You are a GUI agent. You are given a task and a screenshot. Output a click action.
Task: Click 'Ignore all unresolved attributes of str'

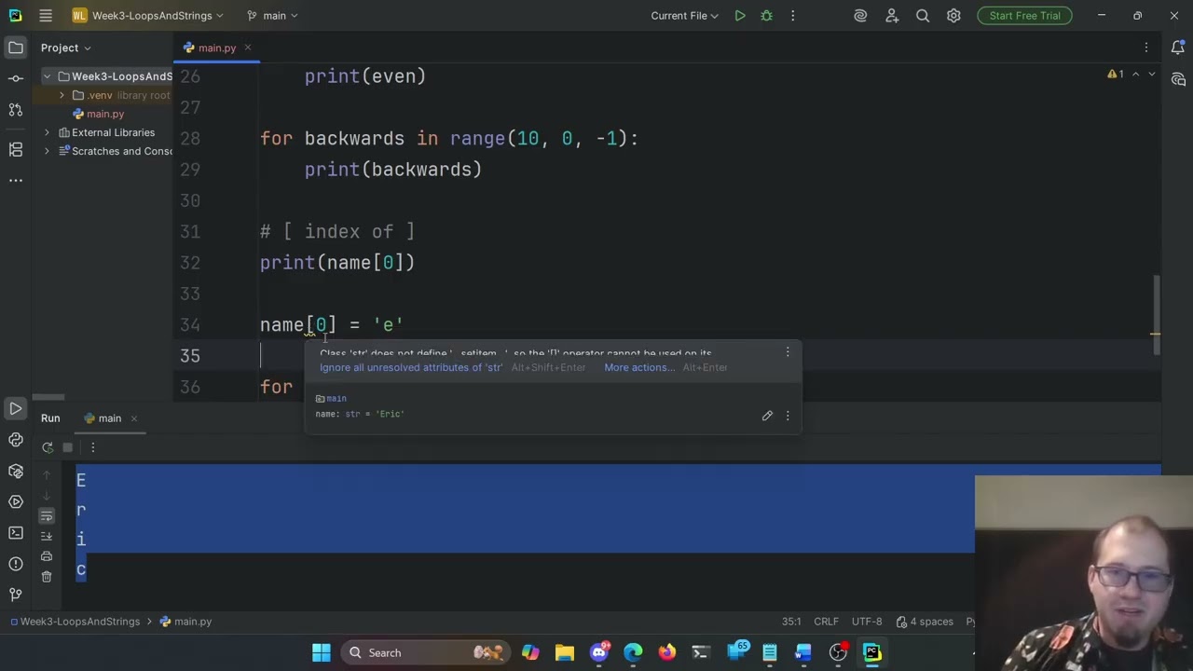[x=411, y=367]
